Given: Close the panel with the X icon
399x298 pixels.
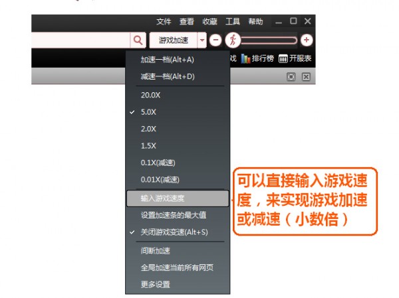Looking at the screenshot, I should pyautogui.click(x=306, y=77).
